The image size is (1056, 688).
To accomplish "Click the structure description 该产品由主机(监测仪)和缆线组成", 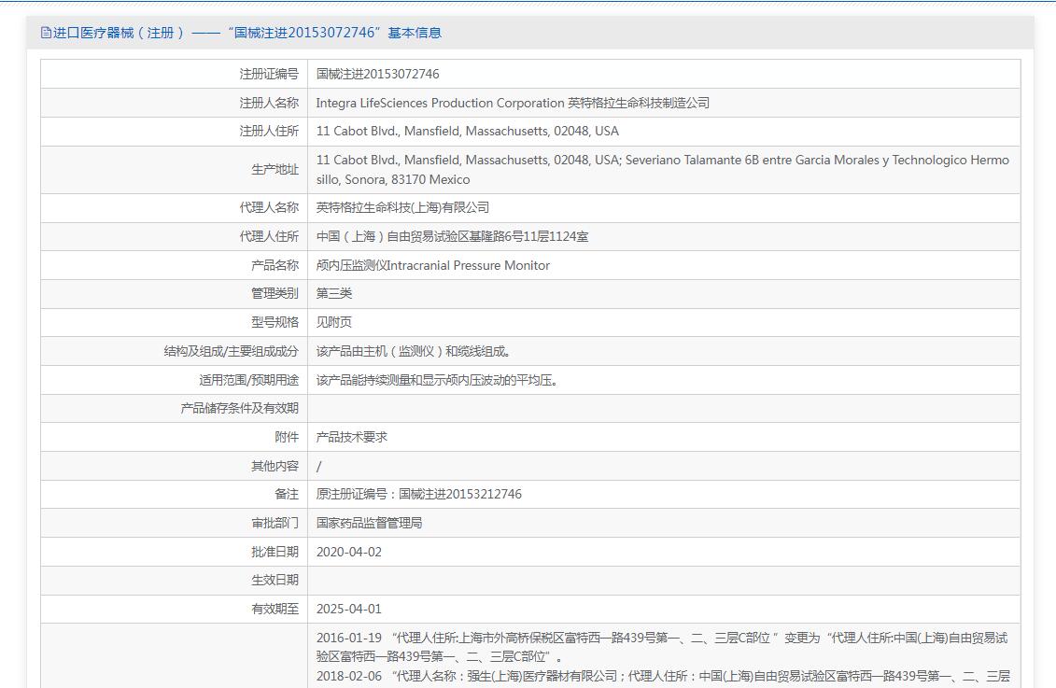I will point(415,351).
